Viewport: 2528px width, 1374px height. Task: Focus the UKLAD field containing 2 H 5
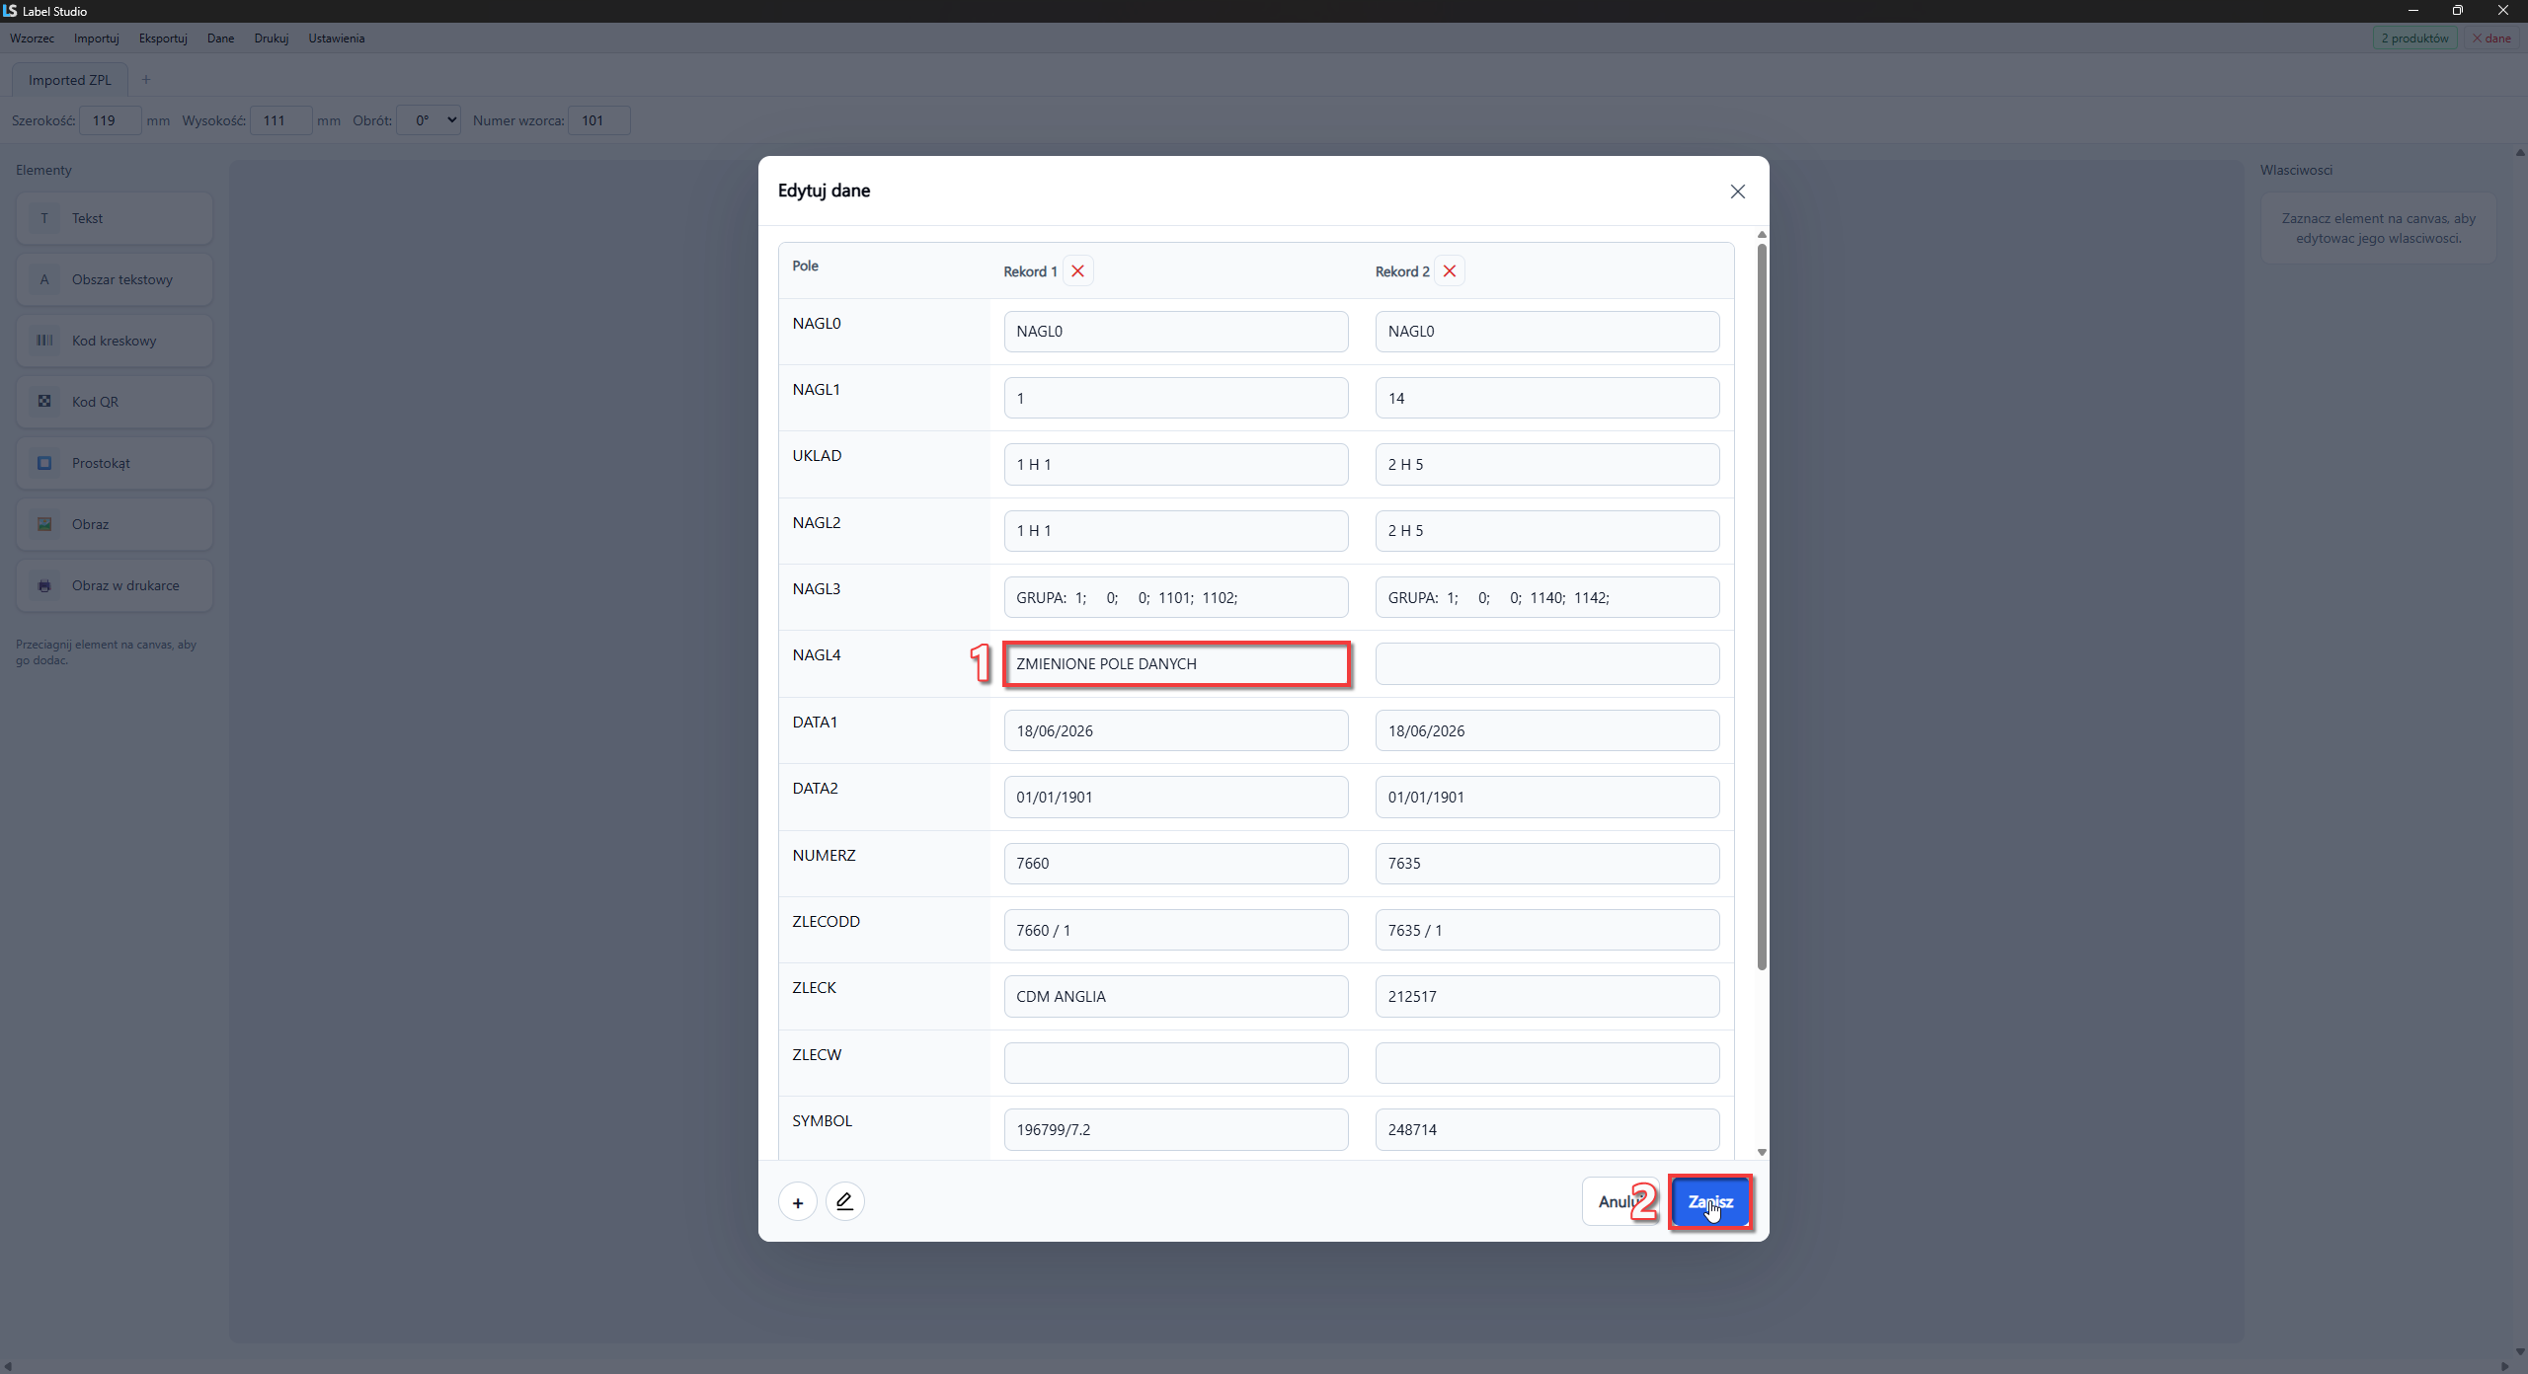coord(1547,465)
